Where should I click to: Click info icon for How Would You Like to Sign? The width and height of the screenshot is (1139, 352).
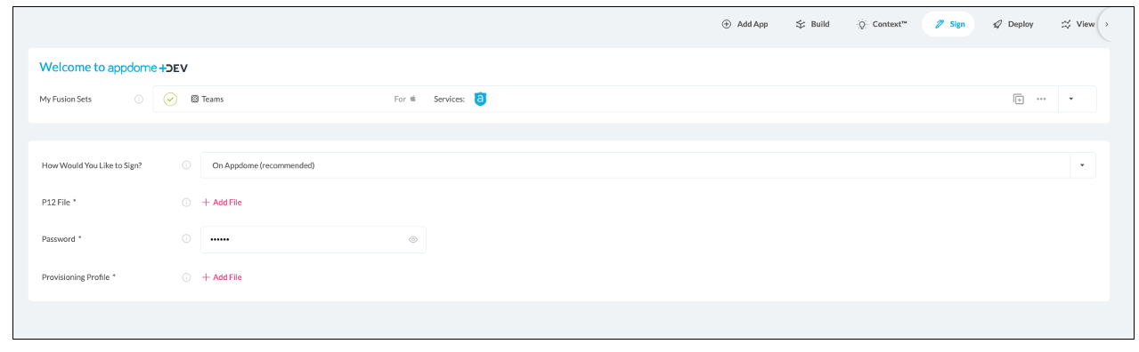[x=186, y=165]
